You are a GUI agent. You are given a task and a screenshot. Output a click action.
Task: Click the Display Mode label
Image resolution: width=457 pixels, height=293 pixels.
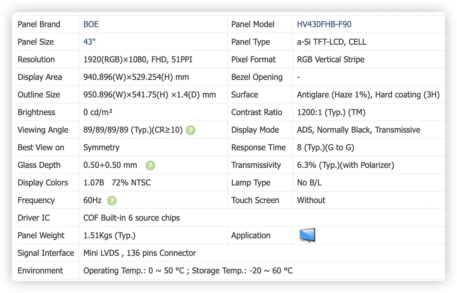pos(255,129)
